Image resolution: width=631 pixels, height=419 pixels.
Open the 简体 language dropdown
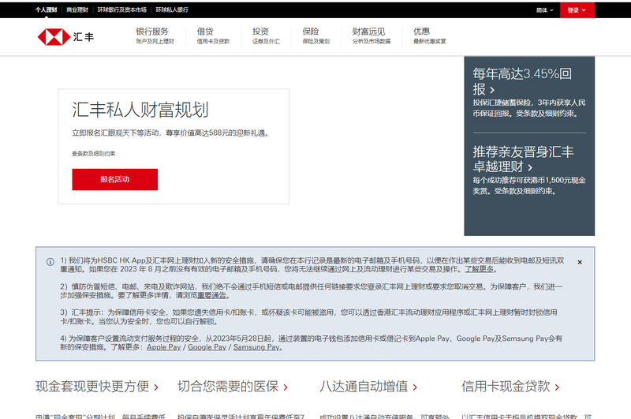pos(544,10)
